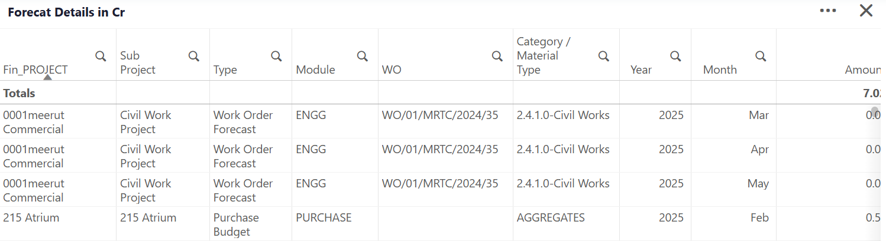Select the Mar month row cell
The height and width of the screenshot is (241, 886).
759,115
